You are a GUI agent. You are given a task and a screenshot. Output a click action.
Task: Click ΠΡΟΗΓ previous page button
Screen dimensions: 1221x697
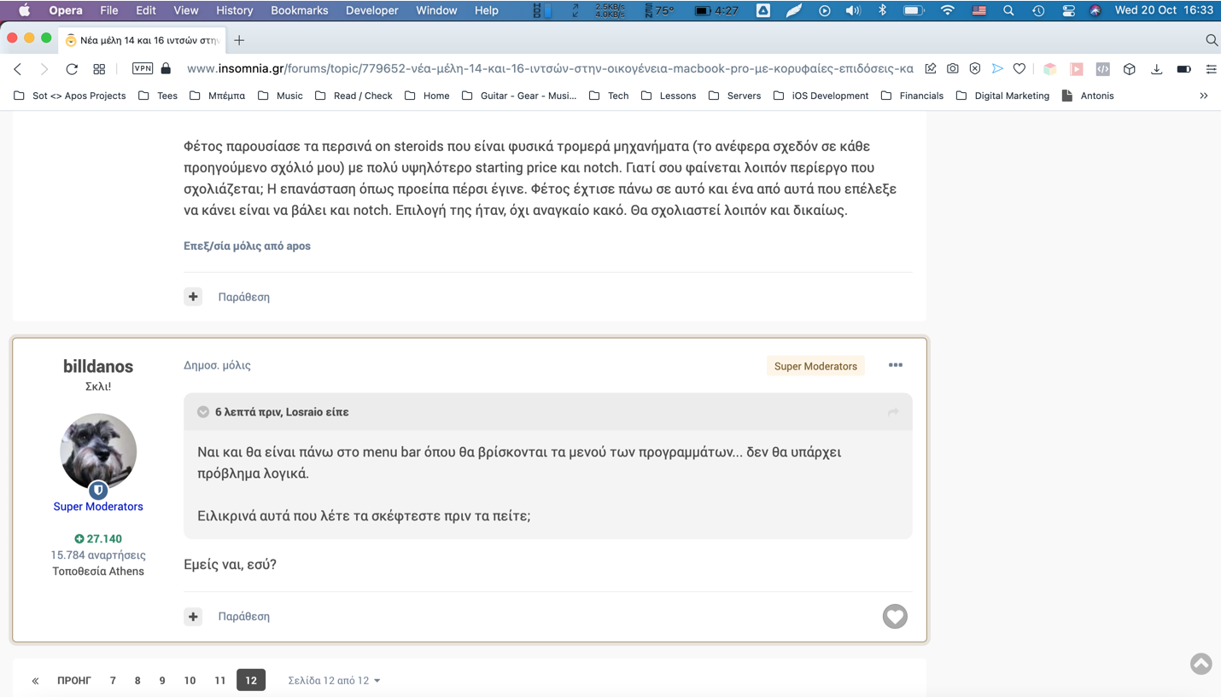pos(74,681)
